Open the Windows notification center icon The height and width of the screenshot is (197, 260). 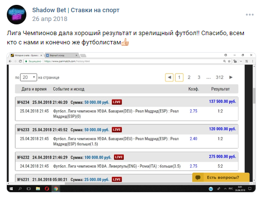coord(250,189)
